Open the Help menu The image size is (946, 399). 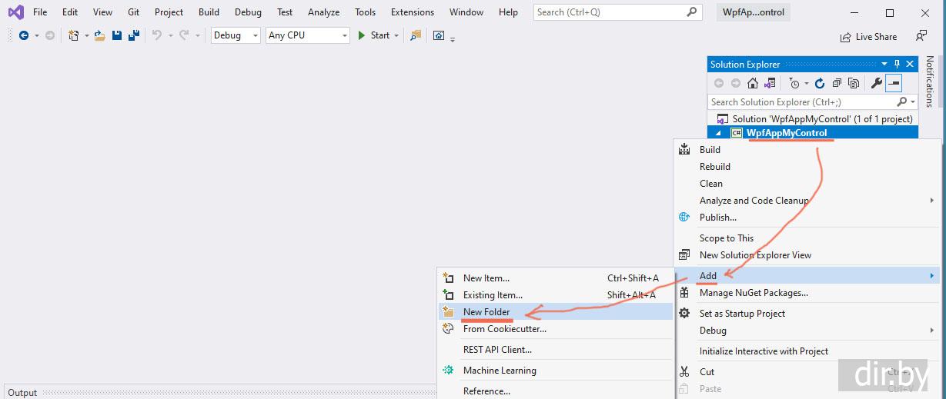coord(508,12)
